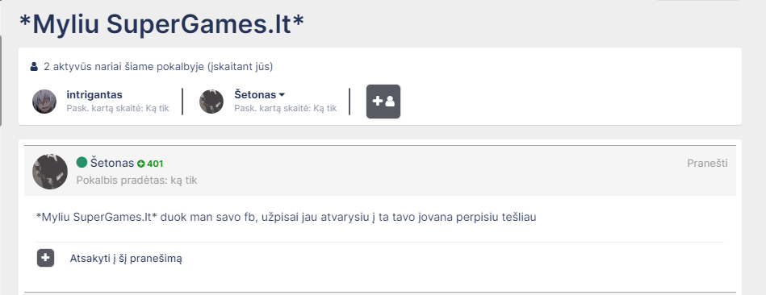Open Šetonas participant name menu
The width and height of the screenshot is (766, 295).
(x=259, y=94)
